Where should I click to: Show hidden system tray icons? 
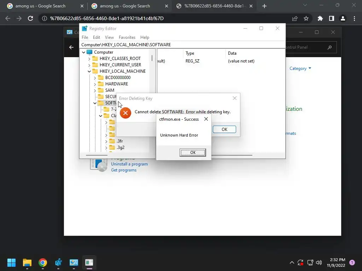coord(292,263)
